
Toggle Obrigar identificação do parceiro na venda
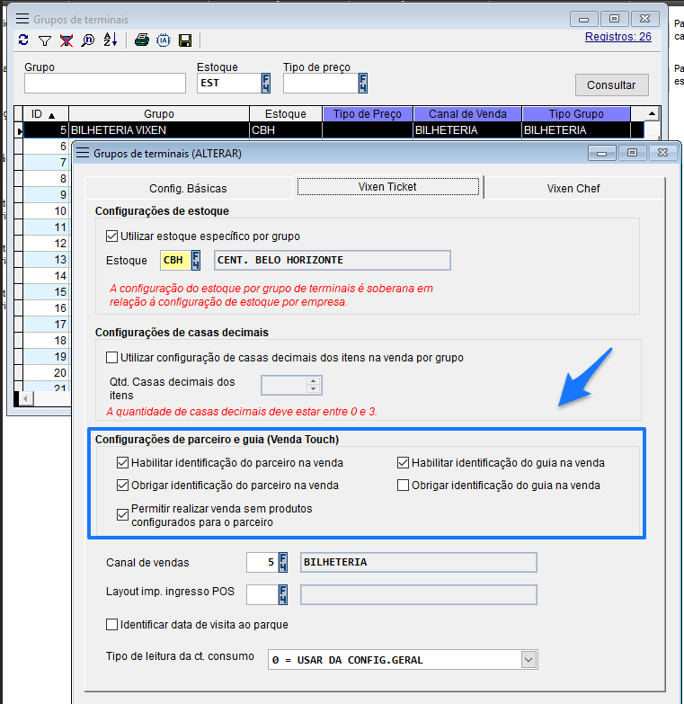(x=122, y=485)
